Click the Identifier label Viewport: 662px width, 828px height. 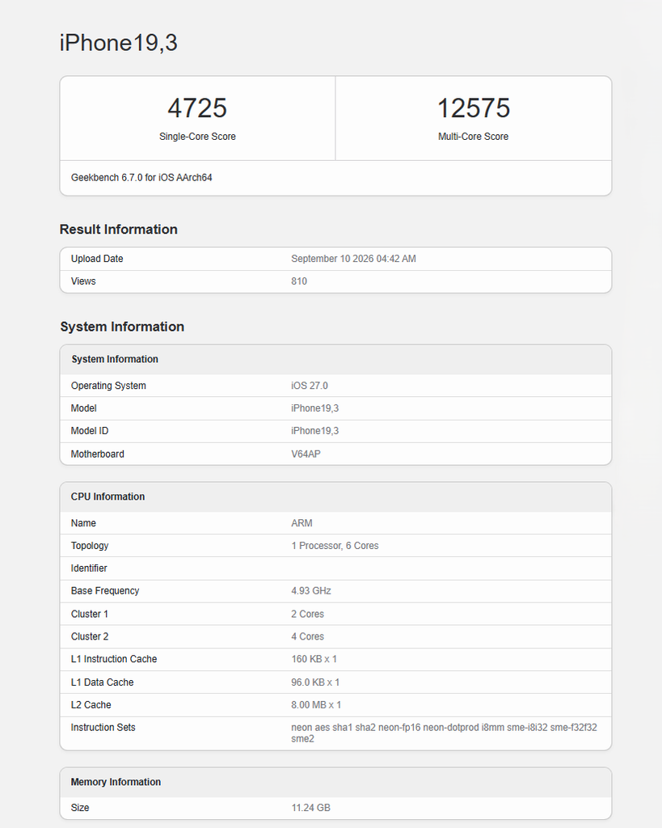[x=89, y=568]
